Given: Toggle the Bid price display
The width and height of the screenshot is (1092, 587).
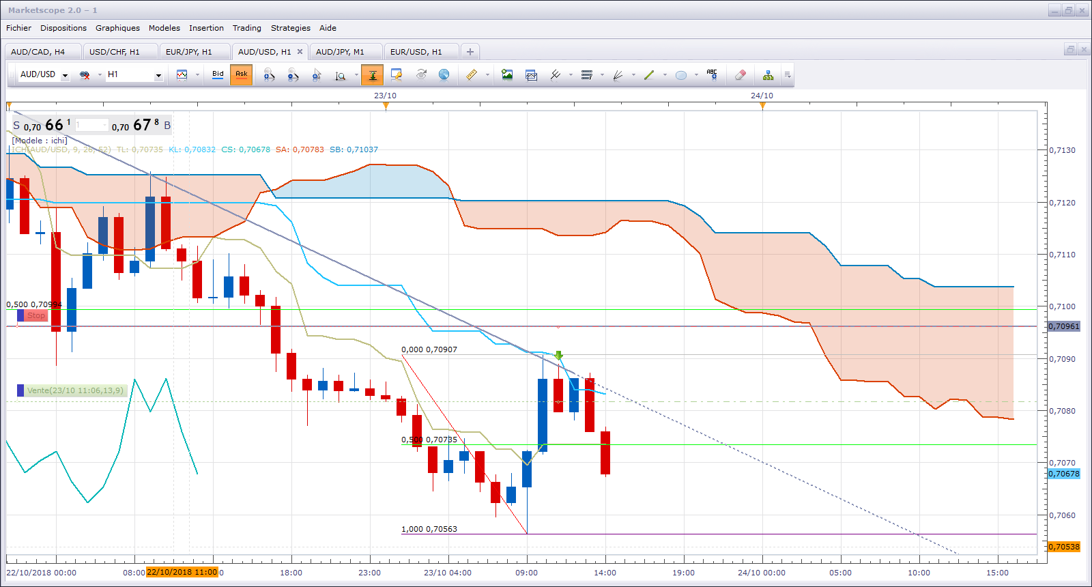Looking at the screenshot, I should pyautogui.click(x=218, y=74).
